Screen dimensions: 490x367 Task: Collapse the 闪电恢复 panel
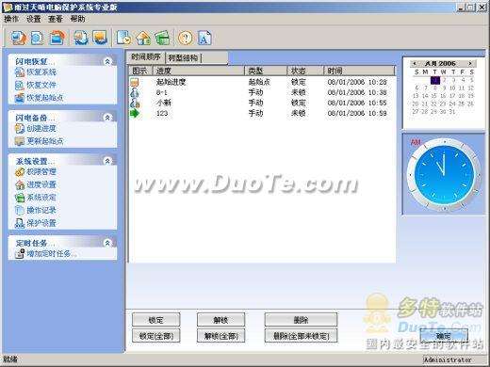click(107, 61)
